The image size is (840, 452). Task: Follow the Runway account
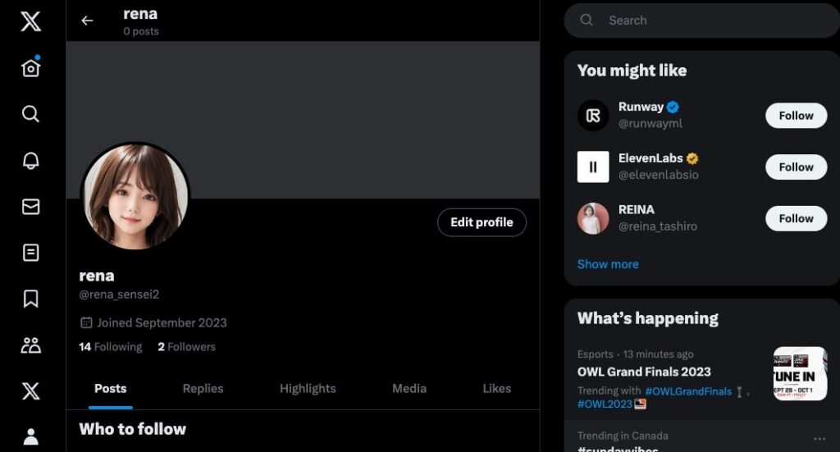(x=796, y=116)
